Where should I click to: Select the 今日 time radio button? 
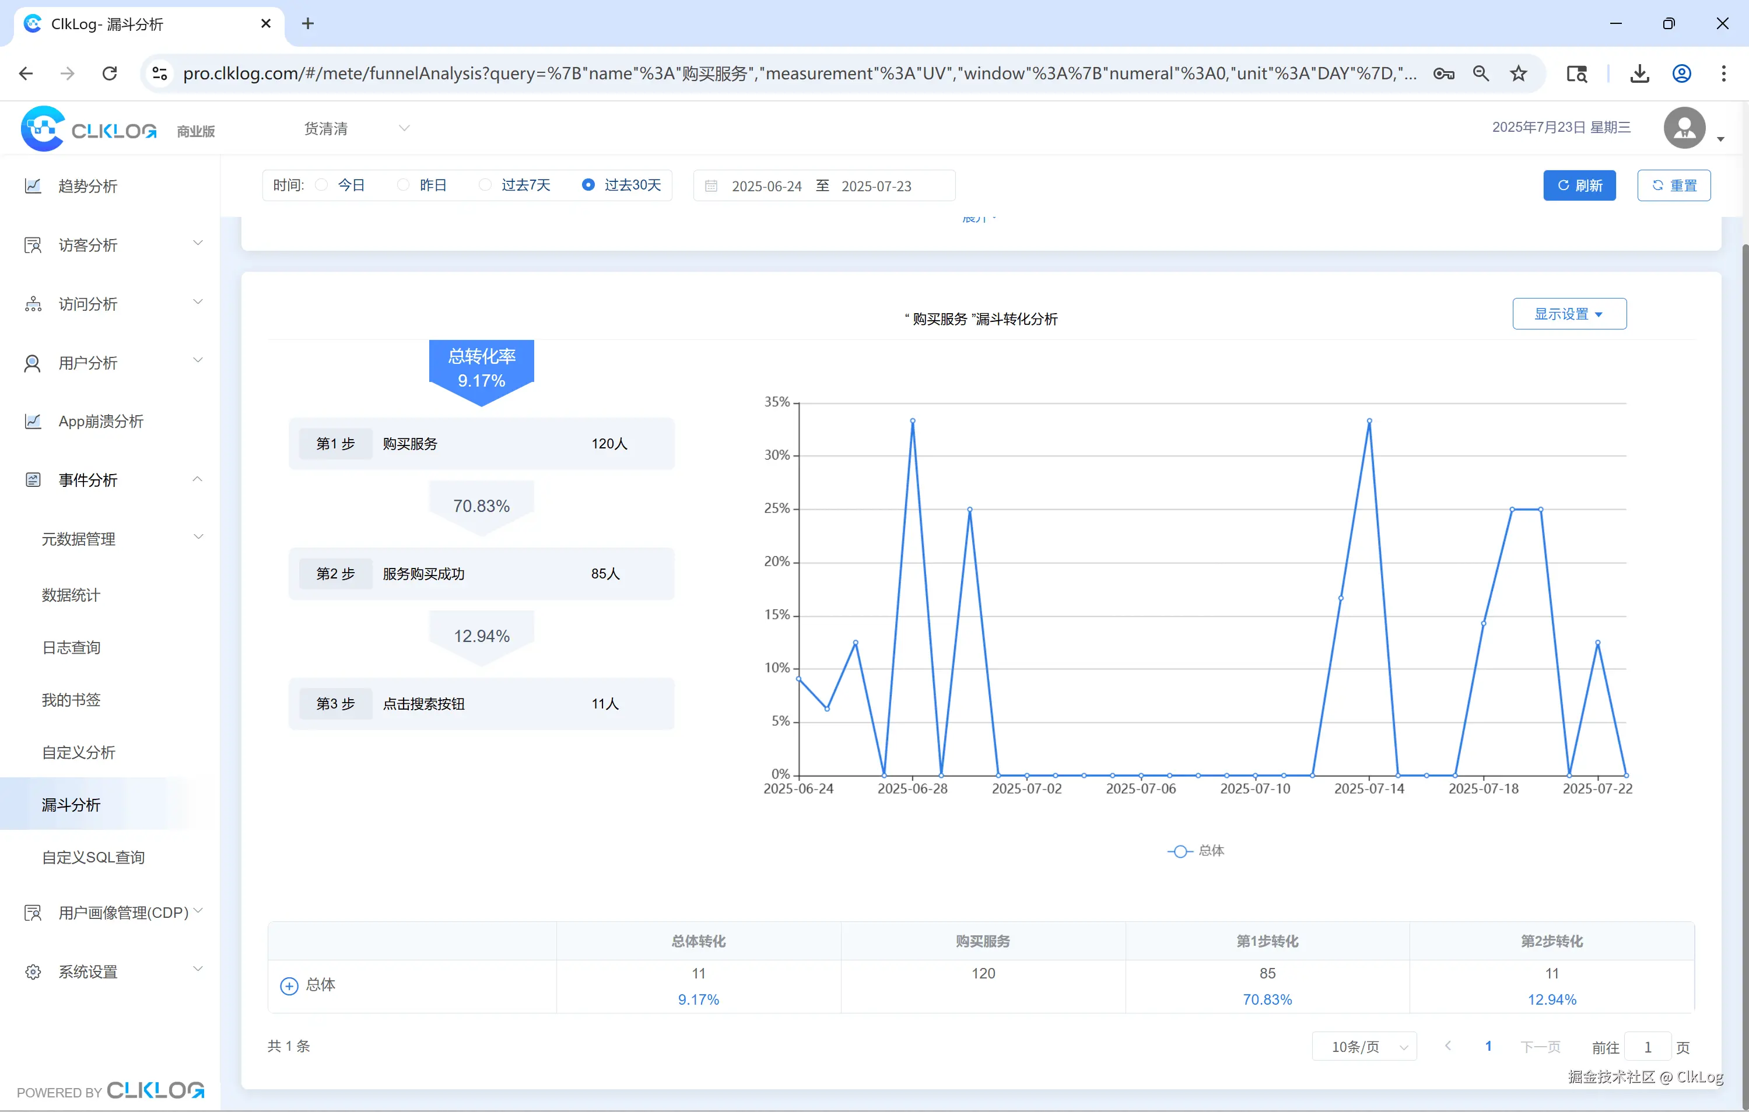(322, 185)
